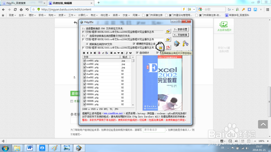Click the undo arrow in the editor
The height and width of the screenshot is (152, 271).
pos(75,23)
